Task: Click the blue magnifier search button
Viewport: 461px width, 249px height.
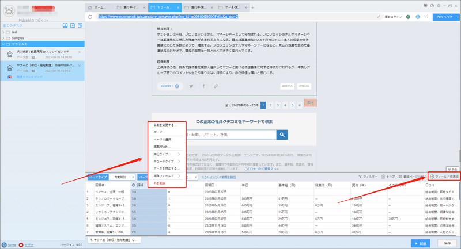Action: 282,135
